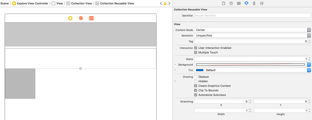The height and width of the screenshot is (120, 312).
Task: Toggle Clip To Bounds checkbox
Action: click(196, 90)
